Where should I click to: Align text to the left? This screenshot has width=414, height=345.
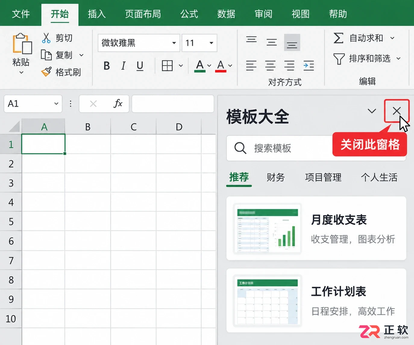pyautogui.click(x=251, y=65)
